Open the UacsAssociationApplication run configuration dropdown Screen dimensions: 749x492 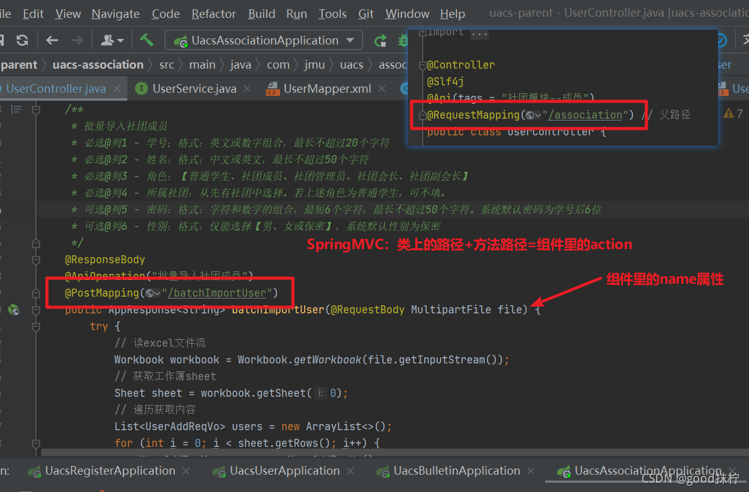pos(263,40)
